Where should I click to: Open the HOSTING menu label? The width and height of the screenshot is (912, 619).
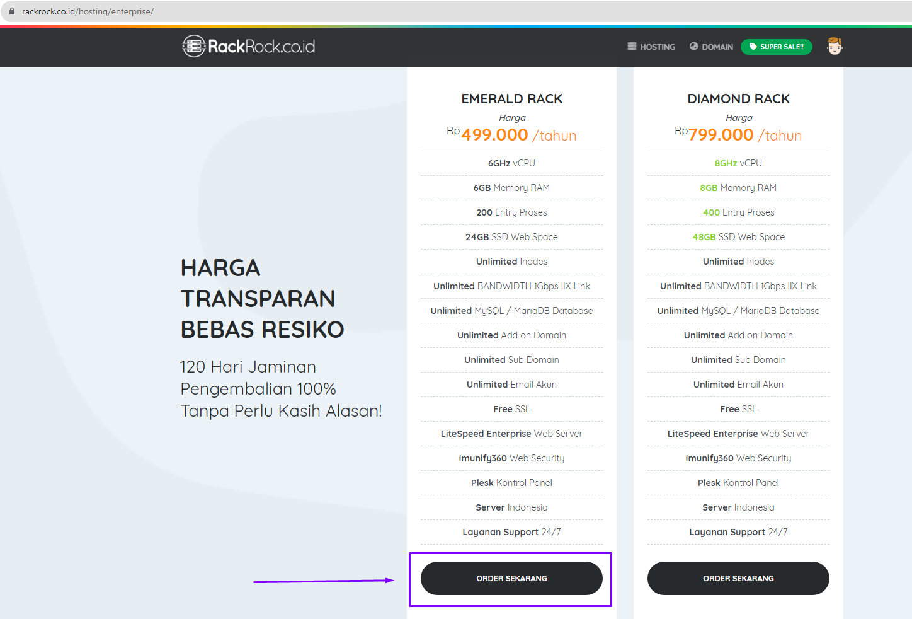(658, 47)
